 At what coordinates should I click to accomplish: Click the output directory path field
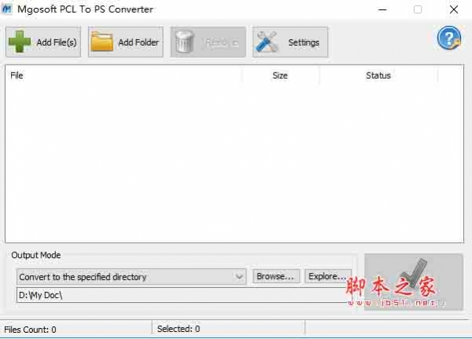tap(183, 295)
